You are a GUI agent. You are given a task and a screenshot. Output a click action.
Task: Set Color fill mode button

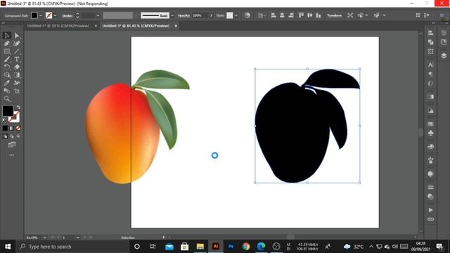[5, 128]
